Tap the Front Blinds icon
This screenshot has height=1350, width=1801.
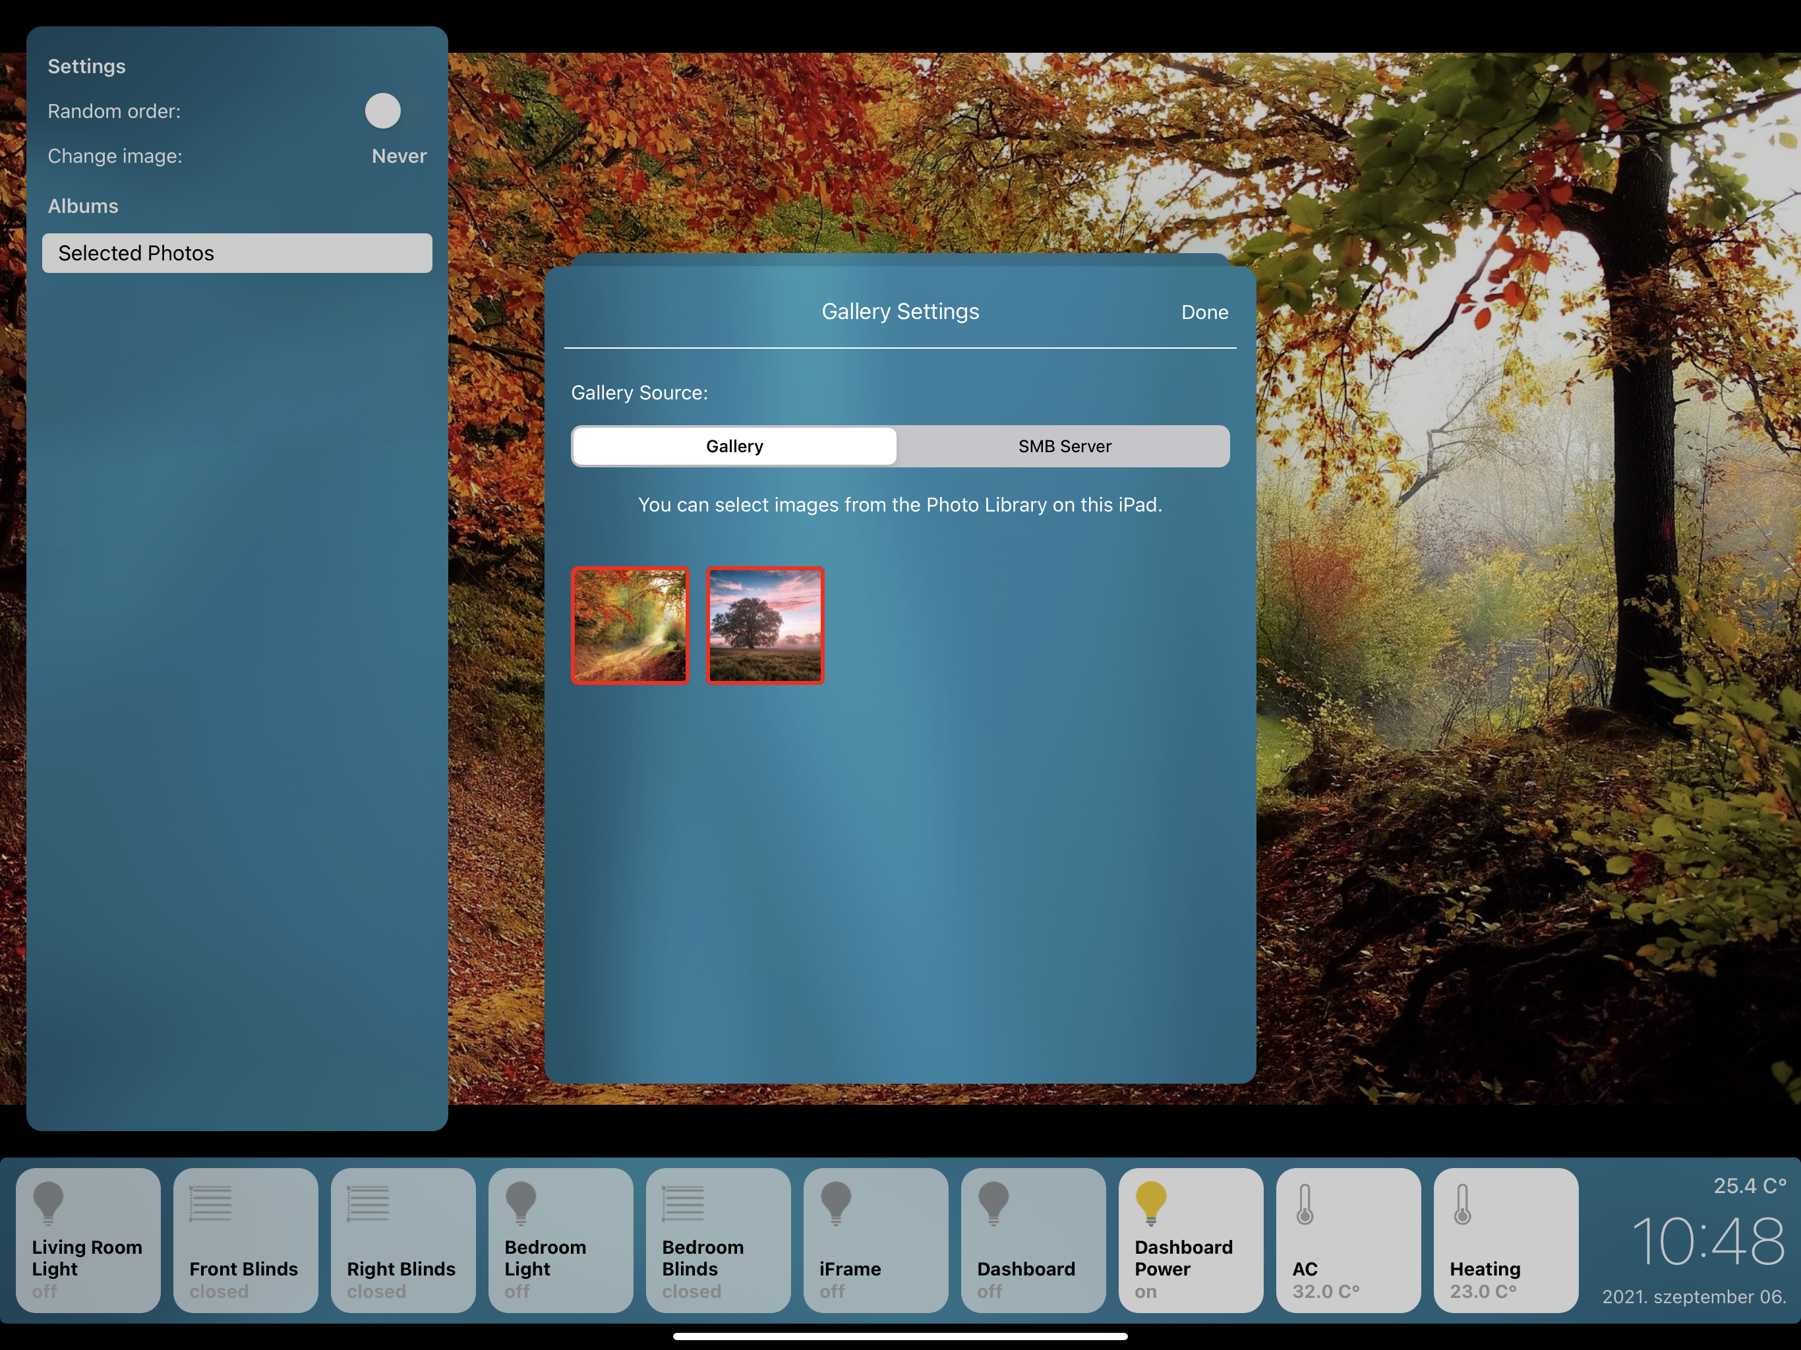(x=210, y=1204)
